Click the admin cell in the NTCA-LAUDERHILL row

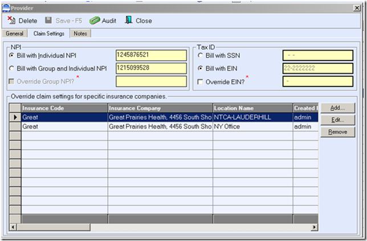tap(305, 117)
